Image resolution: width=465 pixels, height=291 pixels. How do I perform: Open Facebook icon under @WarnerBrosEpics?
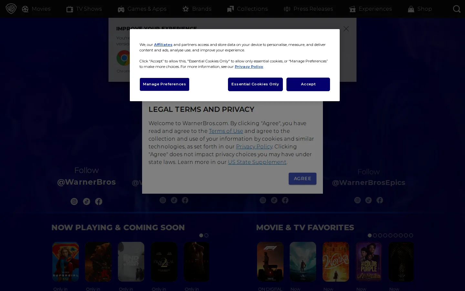tap(380, 200)
